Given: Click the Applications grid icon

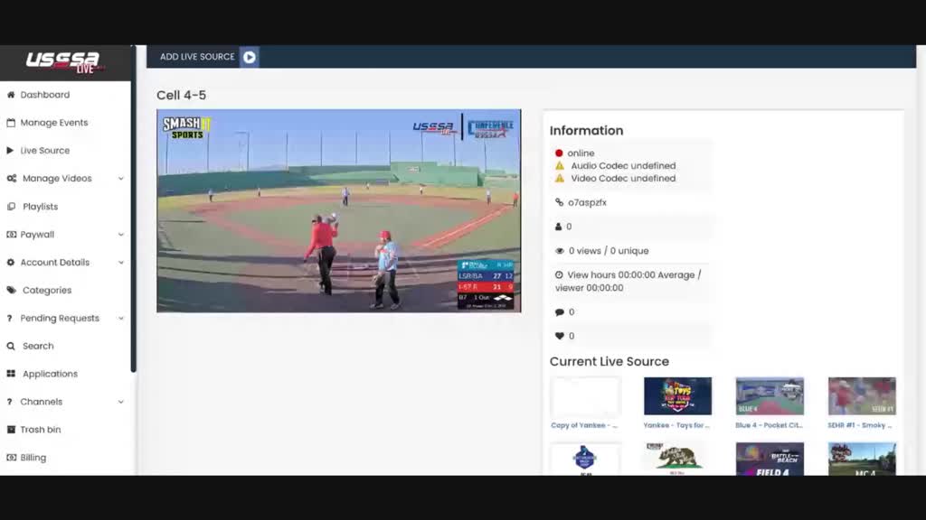Looking at the screenshot, I should (11, 374).
